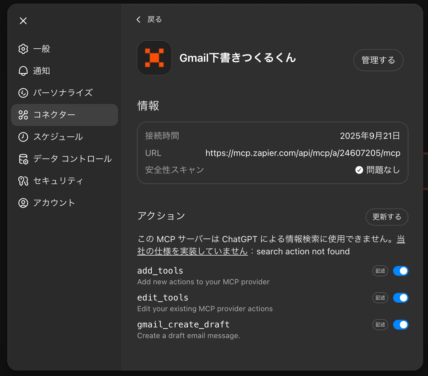Image resolution: width=428 pixels, height=376 pixels.
Task: Click the 記述 badge for add_tools
Action: [380, 271]
